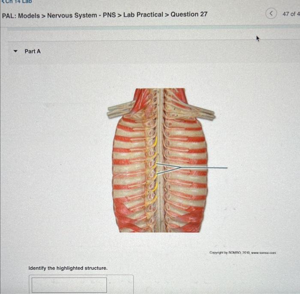Click the Question 27 breadcrumb title
Screen dimensions: 300x294
[x=189, y=14]
